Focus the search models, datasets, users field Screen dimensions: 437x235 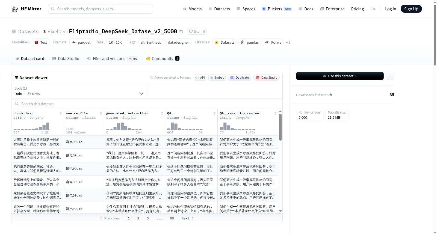pyautogui.click(x=101, y=9)
